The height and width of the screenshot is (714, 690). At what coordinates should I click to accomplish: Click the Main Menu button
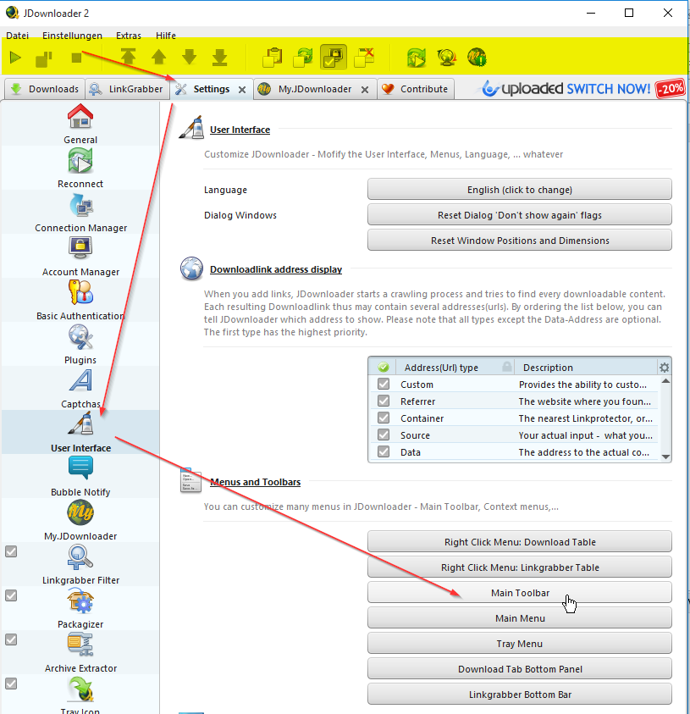[x=520, y=618]
